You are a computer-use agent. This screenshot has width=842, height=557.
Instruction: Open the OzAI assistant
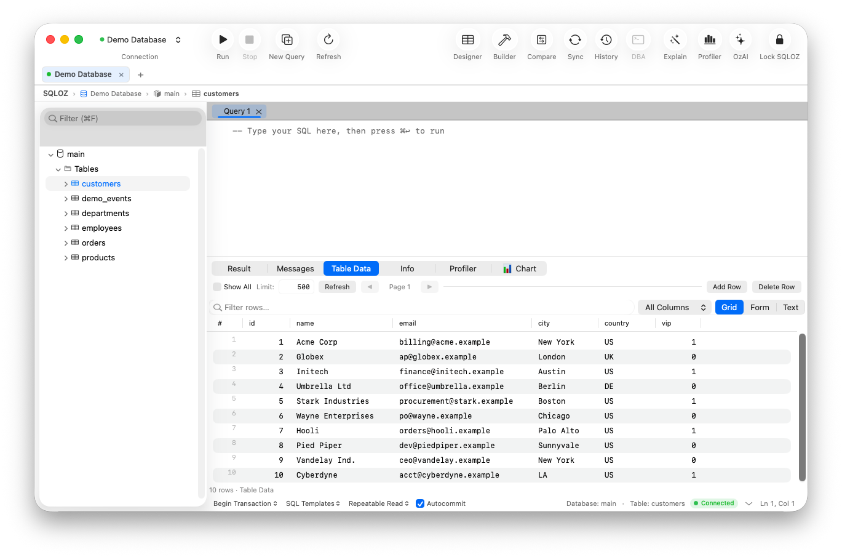[741, 39]
